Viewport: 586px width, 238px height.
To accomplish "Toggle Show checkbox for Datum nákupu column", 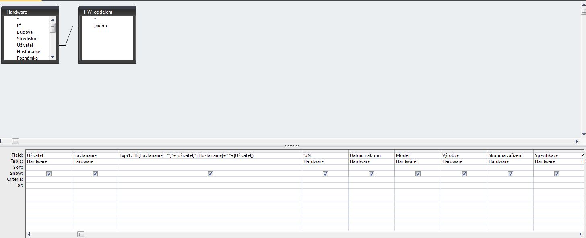I will (371, 174).
